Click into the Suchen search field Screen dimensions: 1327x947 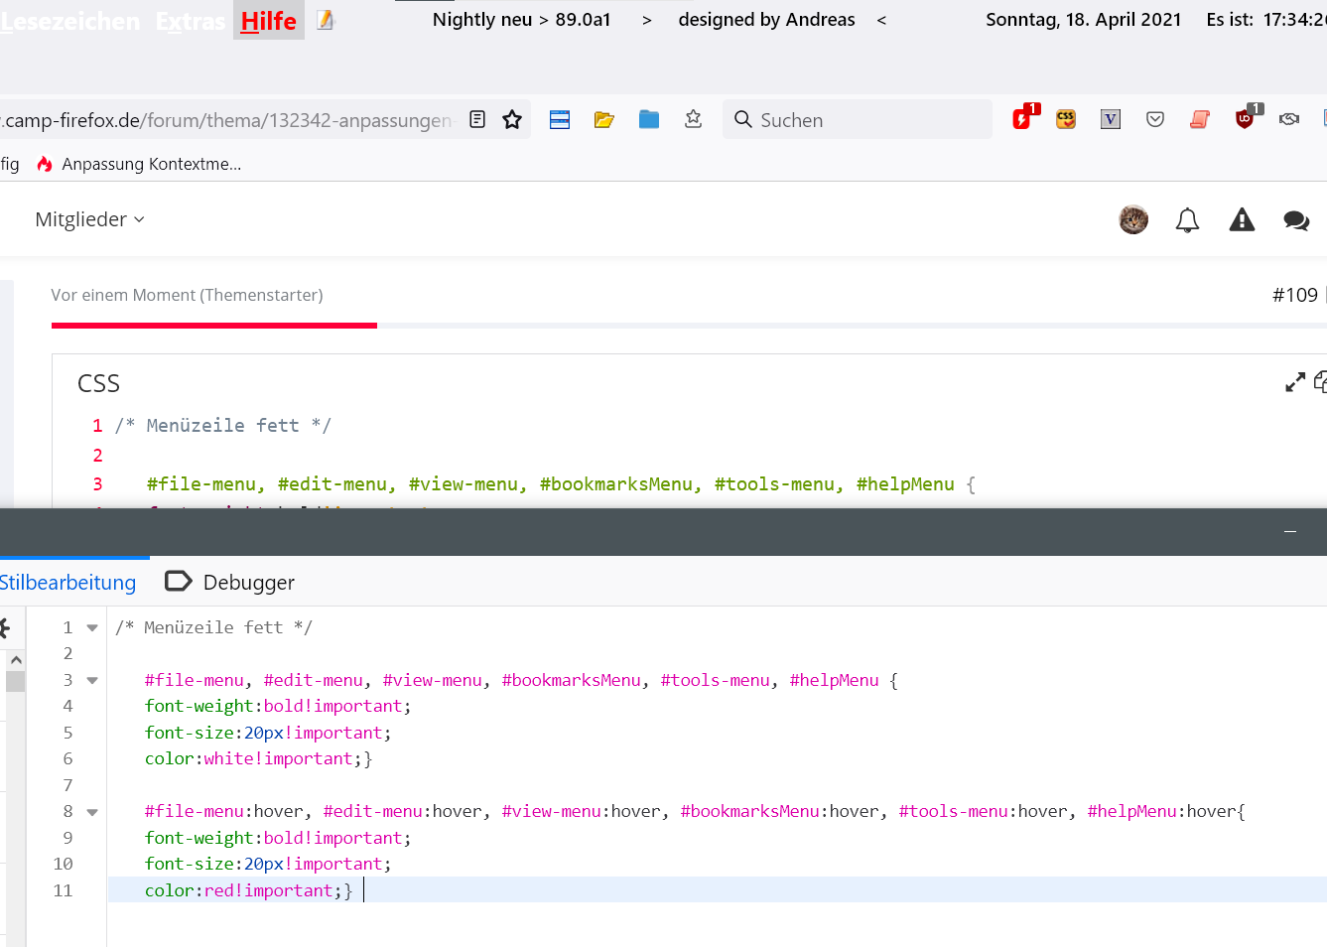click(868, 120)
